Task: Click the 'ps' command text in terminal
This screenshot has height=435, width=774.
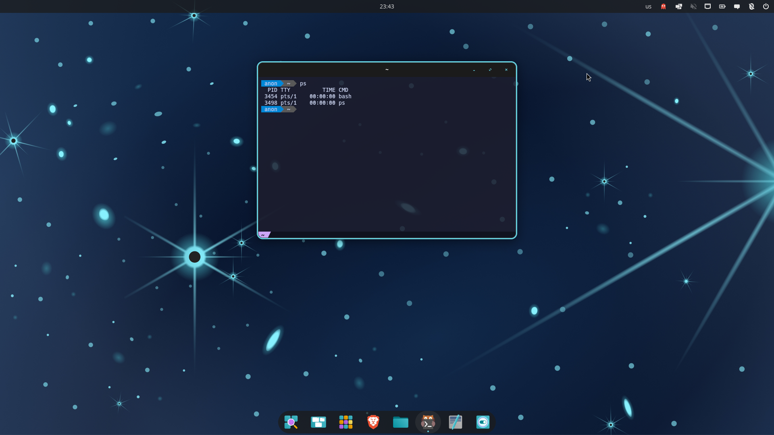Action: point(303,83)
